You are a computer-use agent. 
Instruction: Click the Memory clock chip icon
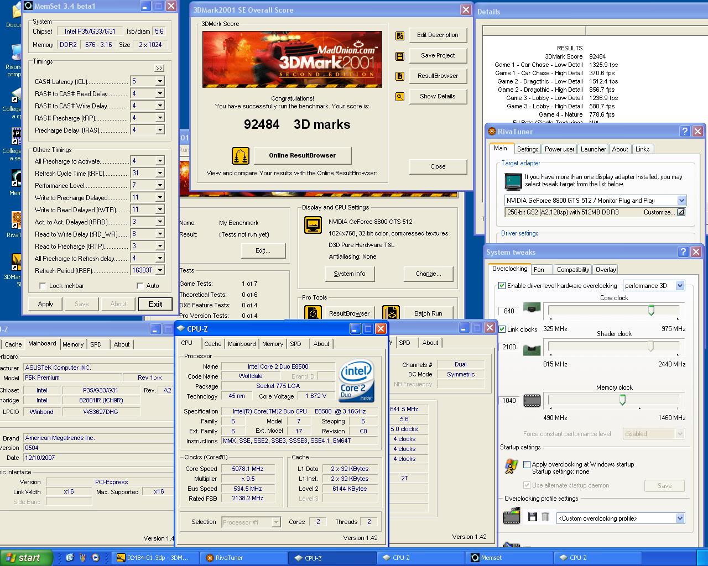pyautogui.click(x=532, y=400)
